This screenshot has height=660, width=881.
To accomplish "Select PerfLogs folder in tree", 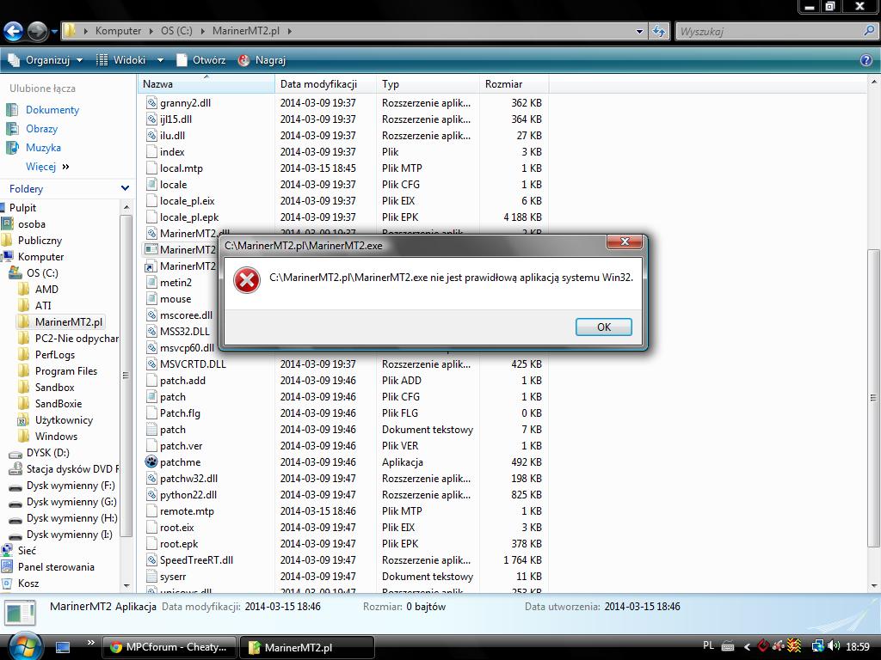I will pos(55,355).
